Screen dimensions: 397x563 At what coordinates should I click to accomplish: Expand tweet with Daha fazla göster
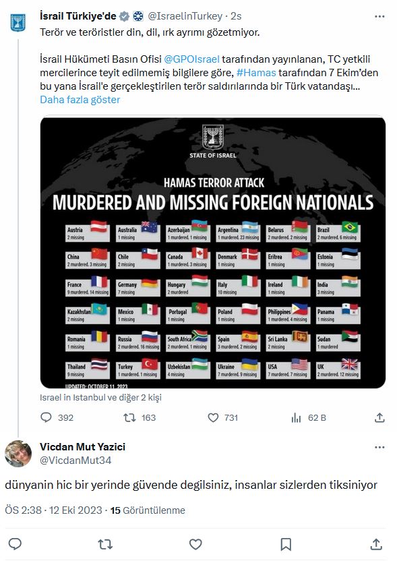click(80, 100)
